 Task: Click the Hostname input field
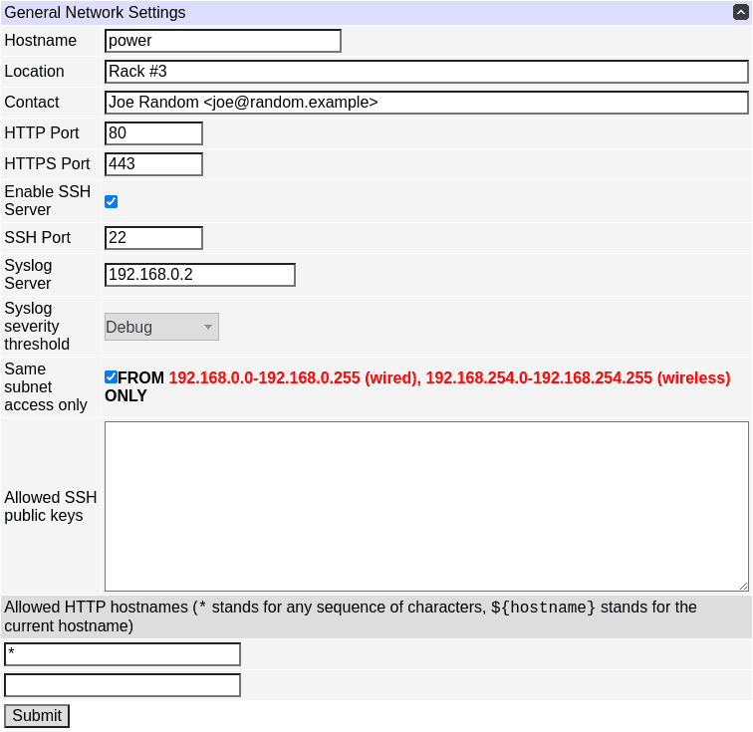pyautogui.click(x=223, y=41)
